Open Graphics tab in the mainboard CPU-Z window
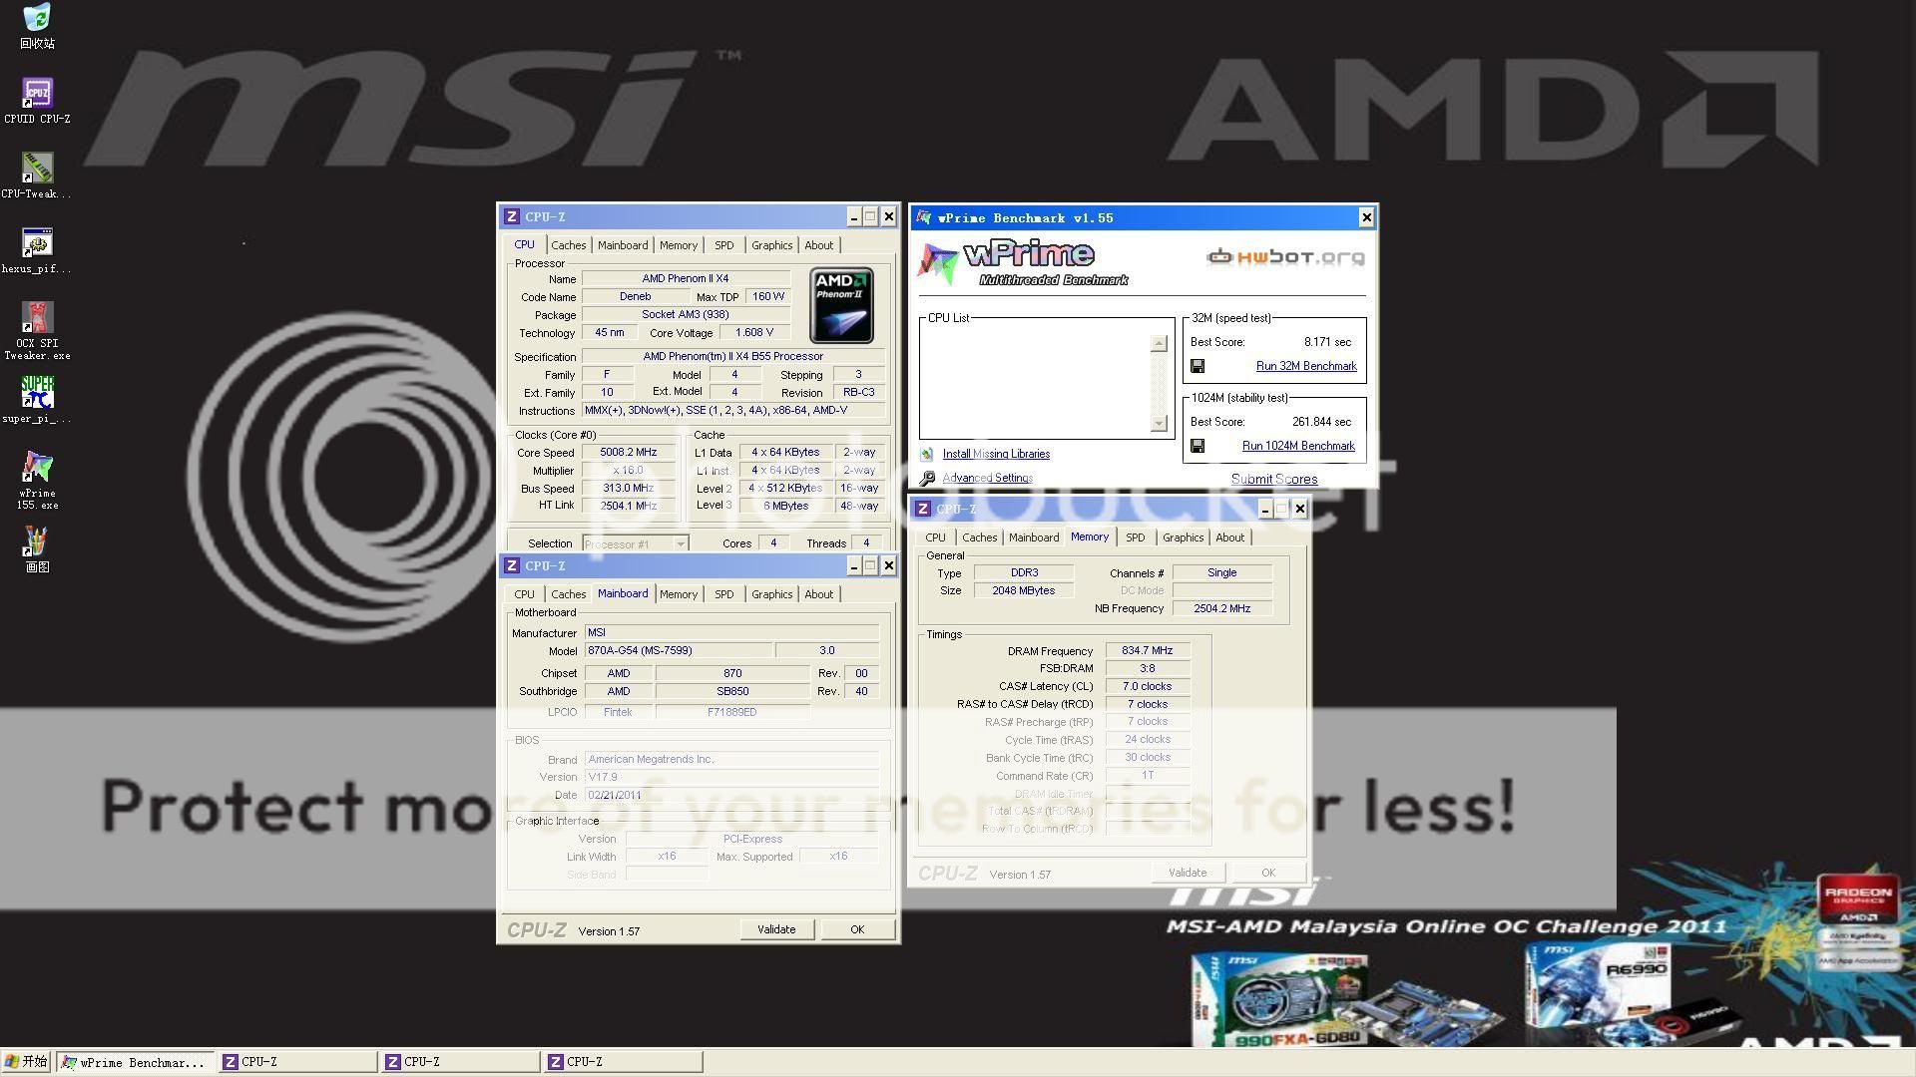 (x=771, y=594)
